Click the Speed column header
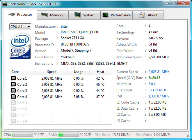 click(x=52, y=71)
